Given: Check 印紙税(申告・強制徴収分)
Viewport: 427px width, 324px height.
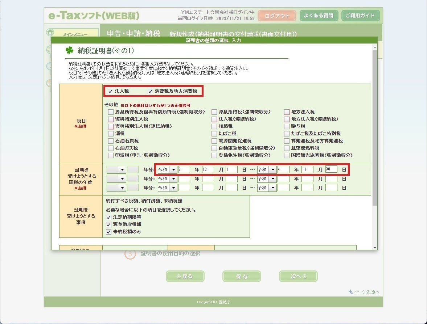Looking at the screenshot, I should (x=111, y=155).
